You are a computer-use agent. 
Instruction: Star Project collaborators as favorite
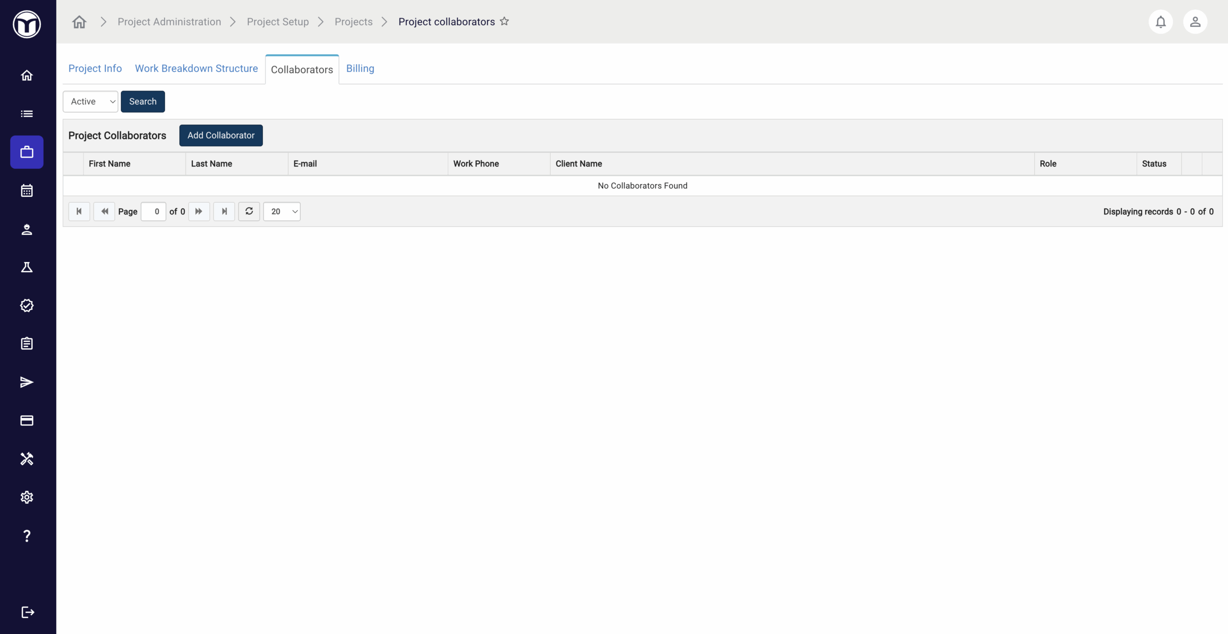504,22
